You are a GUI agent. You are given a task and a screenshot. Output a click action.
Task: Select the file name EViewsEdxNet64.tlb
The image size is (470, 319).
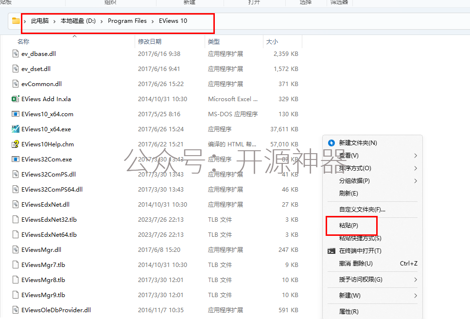click(x=49, y=235)
